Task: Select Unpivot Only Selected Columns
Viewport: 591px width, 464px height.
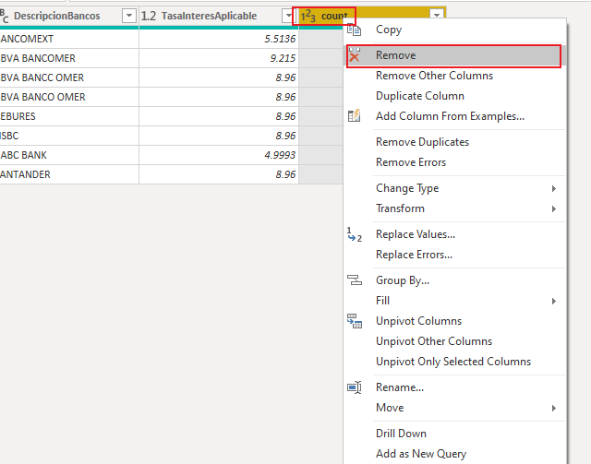Action: (453, 362)
